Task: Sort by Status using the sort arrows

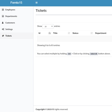Action: tap(92, 33)
